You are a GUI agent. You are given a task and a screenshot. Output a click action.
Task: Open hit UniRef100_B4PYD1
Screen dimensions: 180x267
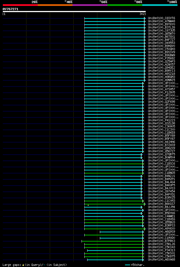click(161, 195)
